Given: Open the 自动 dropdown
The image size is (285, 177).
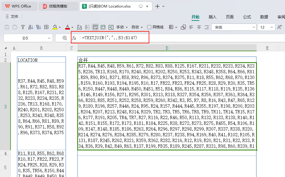Looking at the screenshot, I should point(137,27).
